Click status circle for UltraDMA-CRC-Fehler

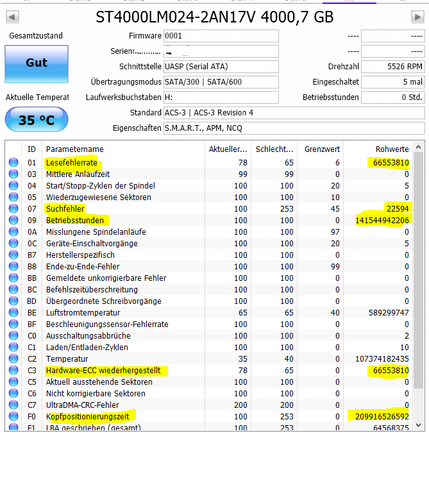click(13, 405)
